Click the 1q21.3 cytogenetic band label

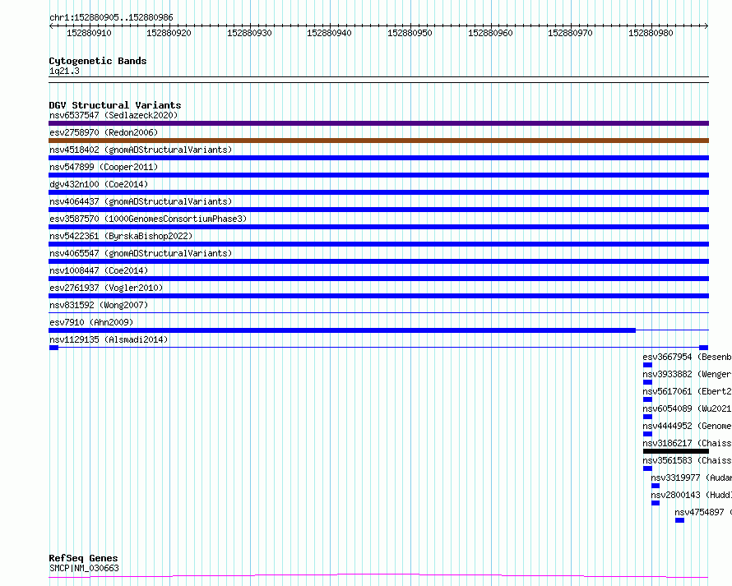(64, 72)
